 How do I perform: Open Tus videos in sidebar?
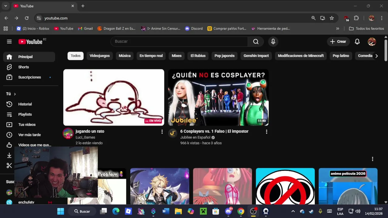coord(29,124)
